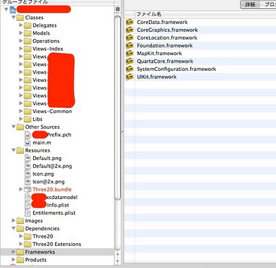Select the Three20 dependency group
Screen dimensions: 276x268
click(43, 236)
